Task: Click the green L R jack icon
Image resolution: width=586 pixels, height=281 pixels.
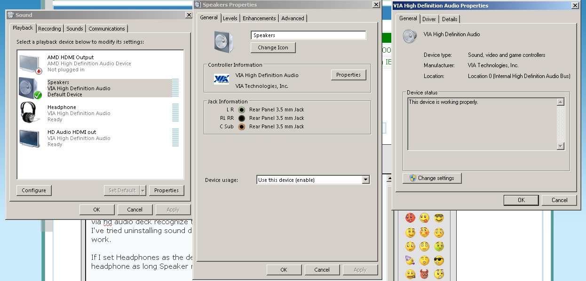Action: coord(242,109)
